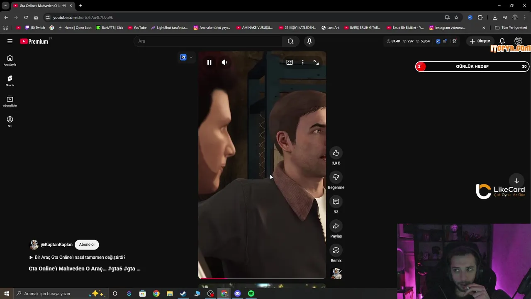Image resolution: width=531 pixels, height=299 pixels.
Task: Go to next Short with down arrow
Action: [x=516, y=181]
